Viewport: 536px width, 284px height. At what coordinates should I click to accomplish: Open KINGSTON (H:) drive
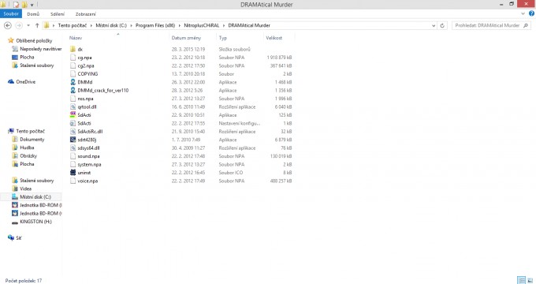tap(35, 222)
